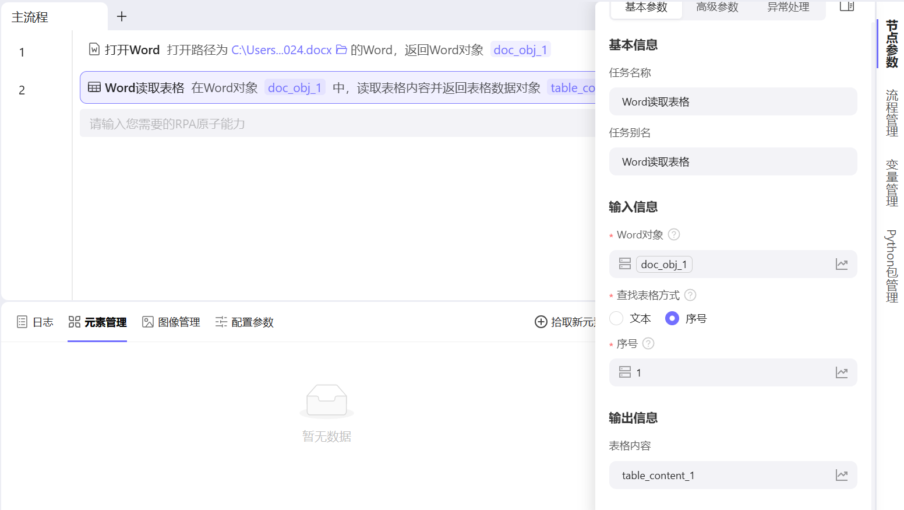Open variable picker for the Word对象 field

(842, 264)
